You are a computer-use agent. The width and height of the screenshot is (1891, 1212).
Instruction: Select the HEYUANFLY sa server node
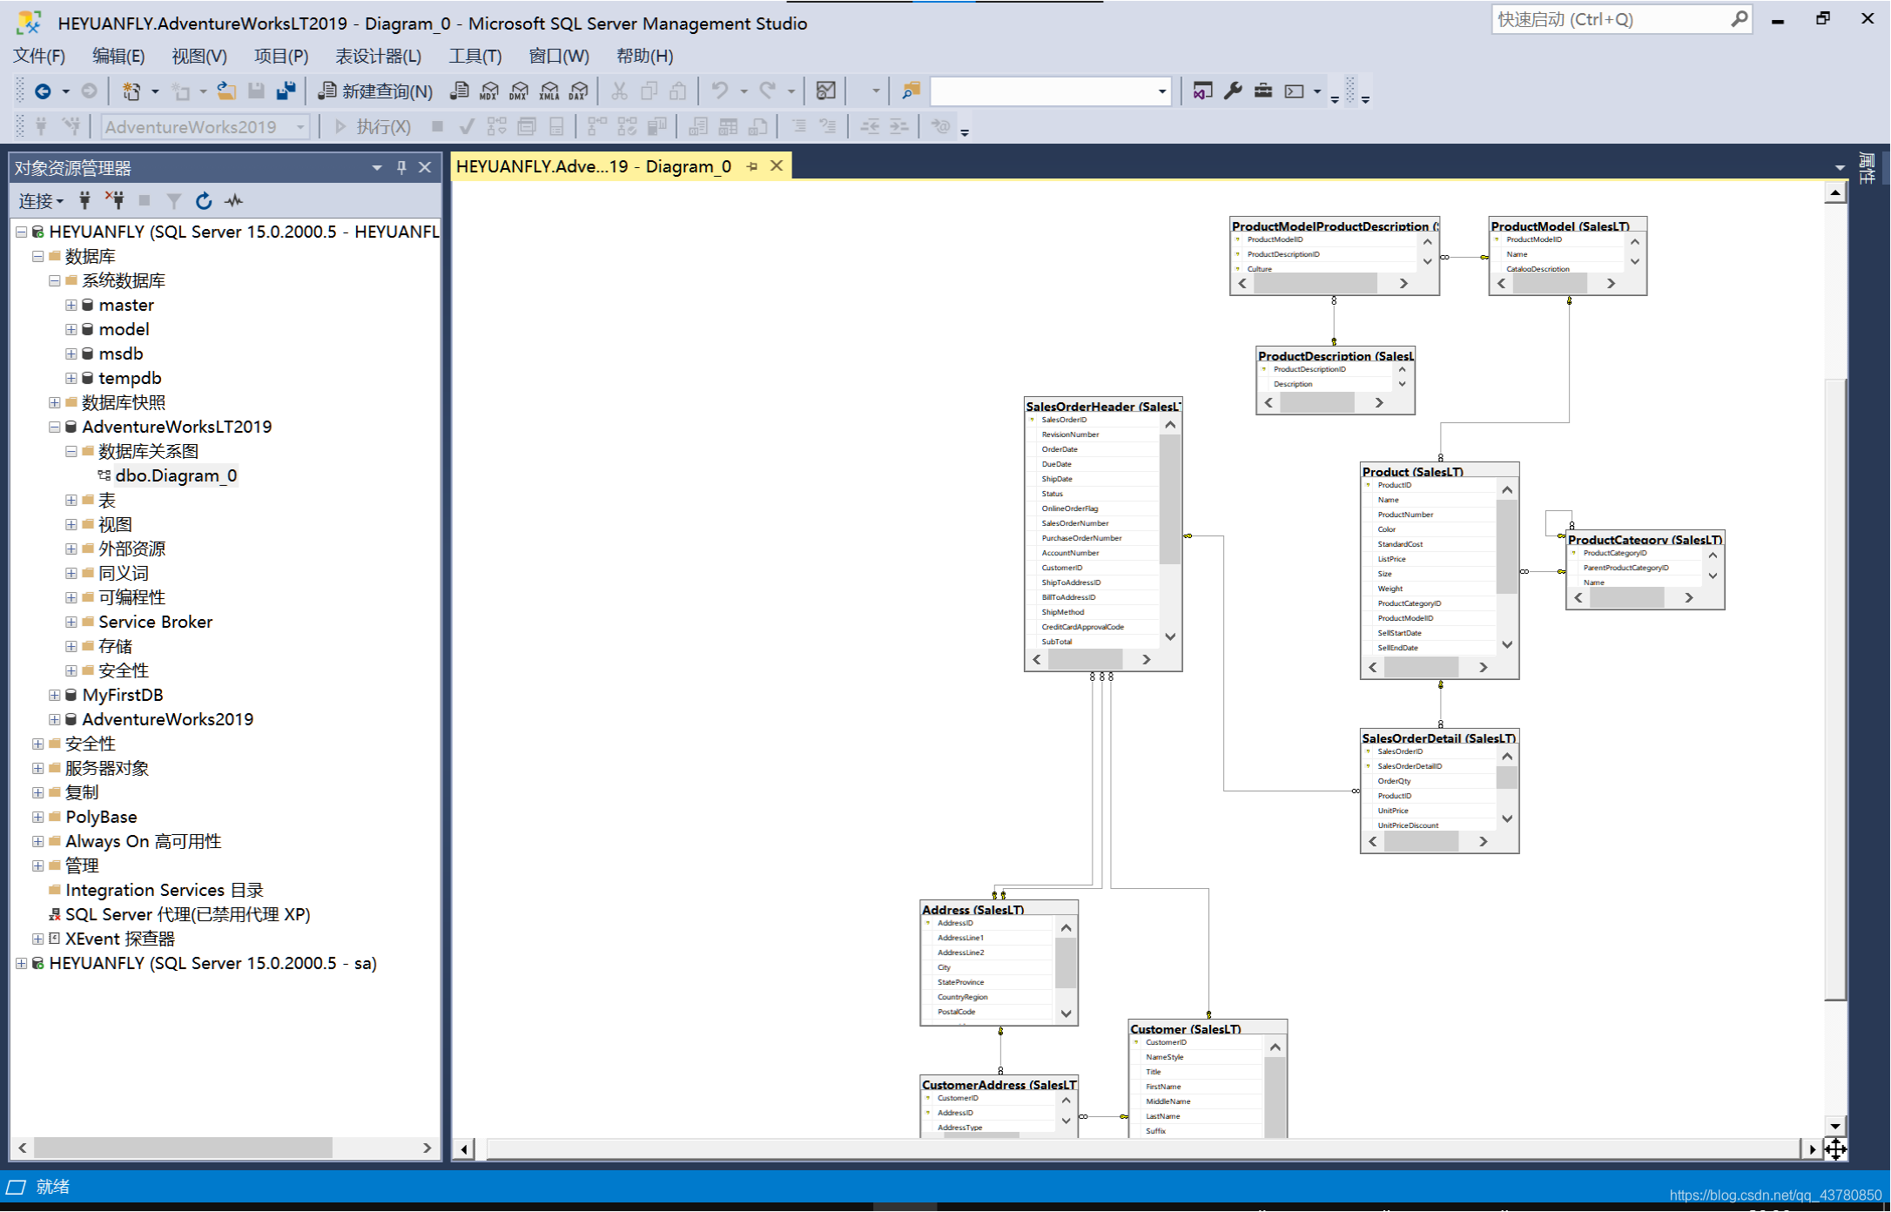212,963
